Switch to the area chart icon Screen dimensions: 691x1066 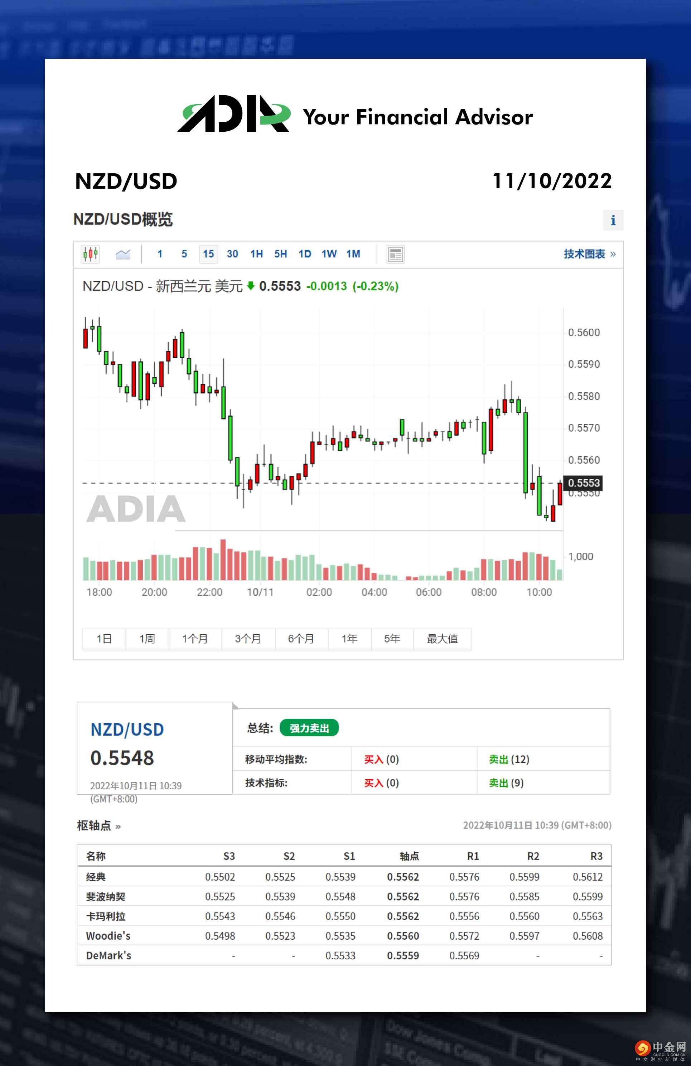click(x=123, y=254)
